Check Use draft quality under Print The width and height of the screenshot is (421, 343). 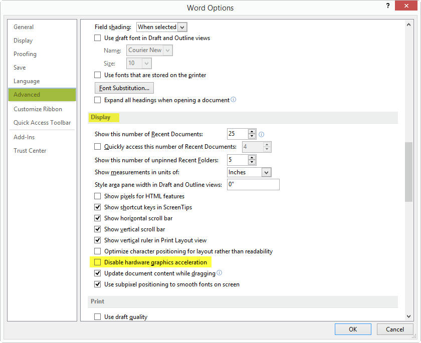pos(97,317)
